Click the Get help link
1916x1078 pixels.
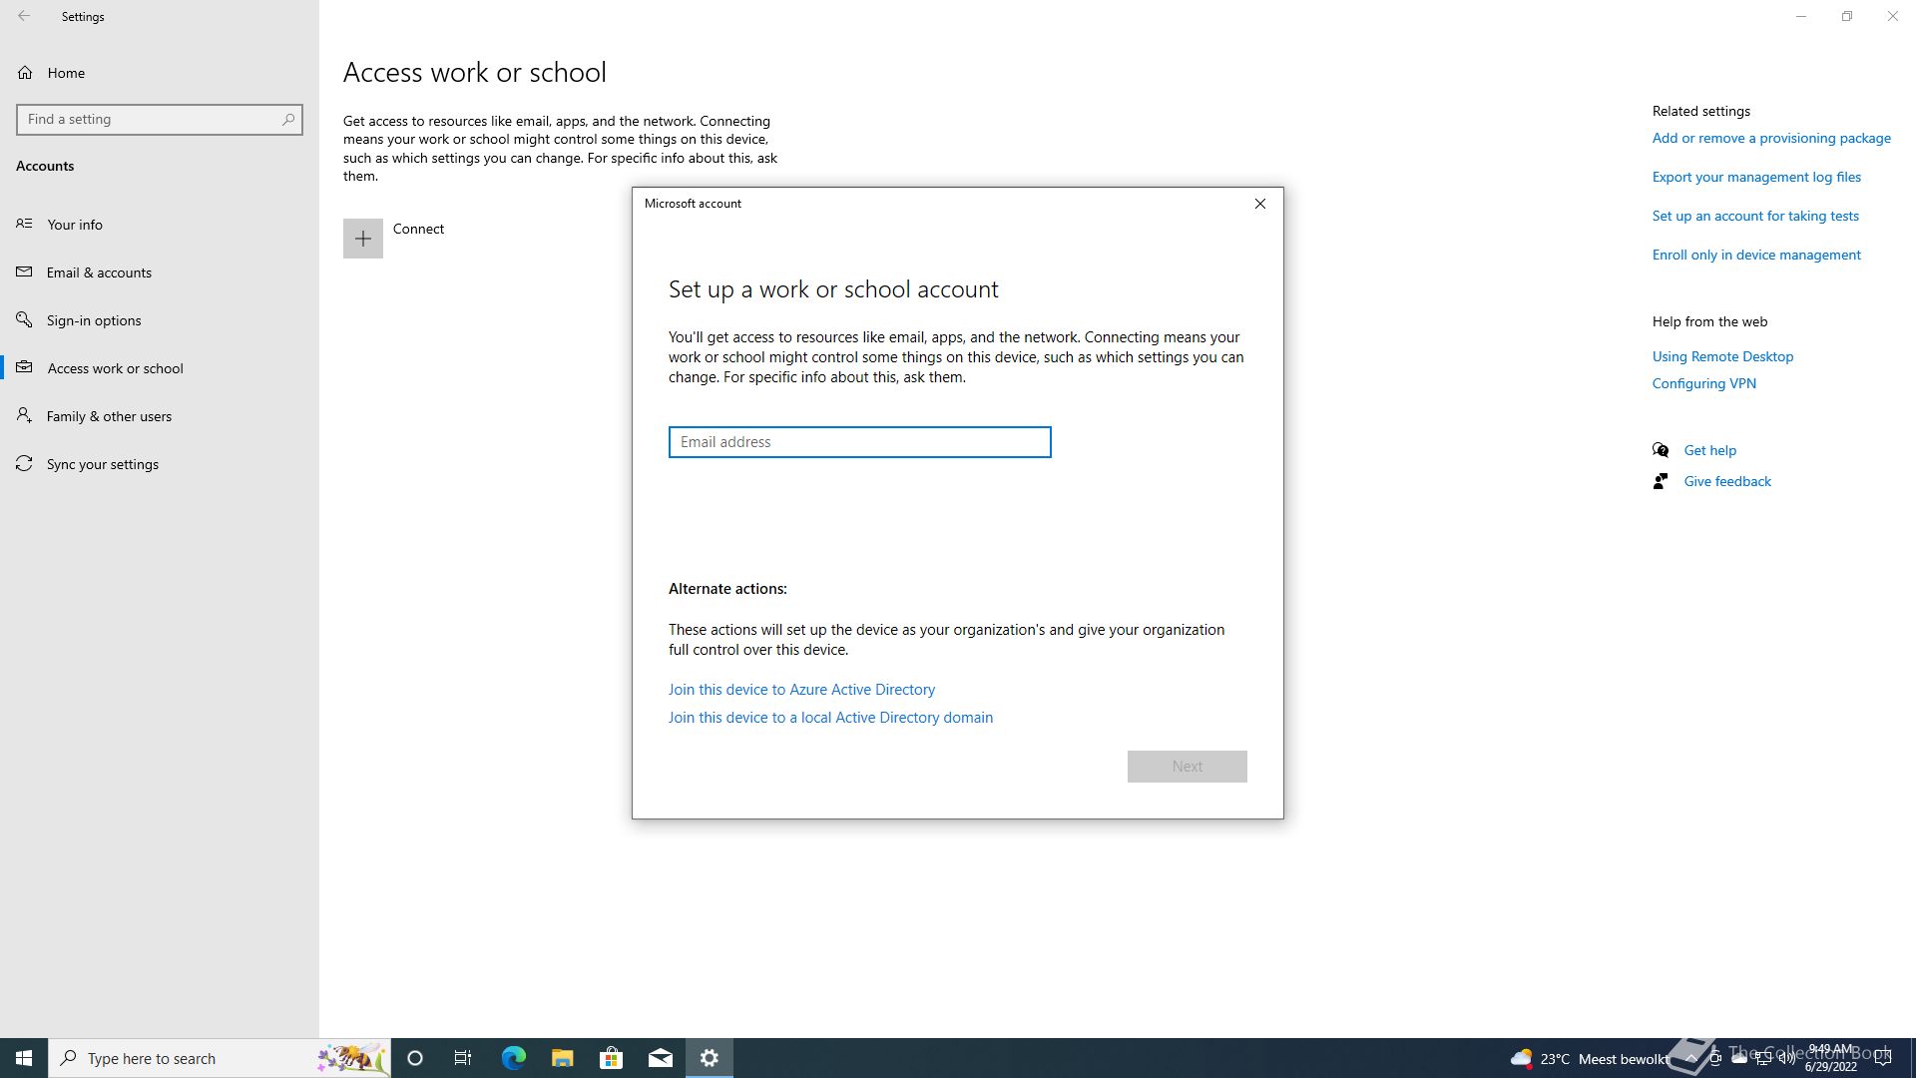click(x=1709, y=450)
